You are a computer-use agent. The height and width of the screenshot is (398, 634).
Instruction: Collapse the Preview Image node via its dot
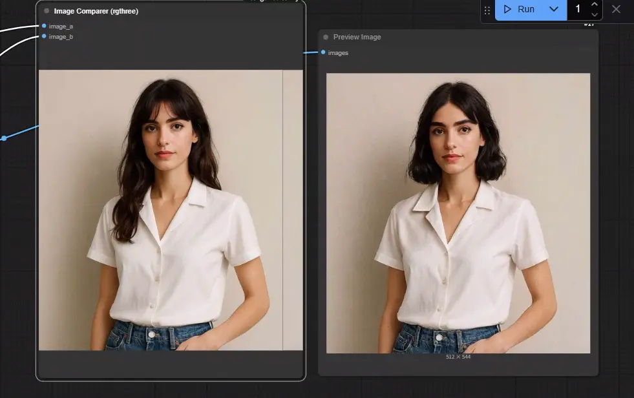[x=326, y=37]
